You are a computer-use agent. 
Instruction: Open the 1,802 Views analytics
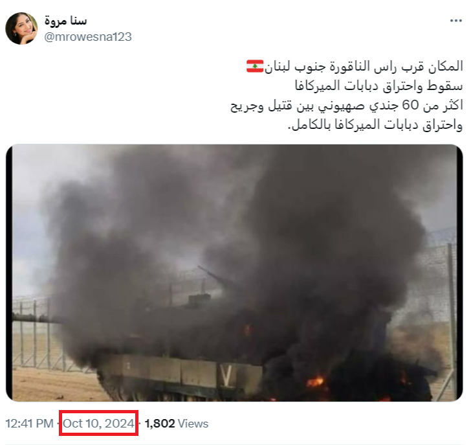[177, 424]
